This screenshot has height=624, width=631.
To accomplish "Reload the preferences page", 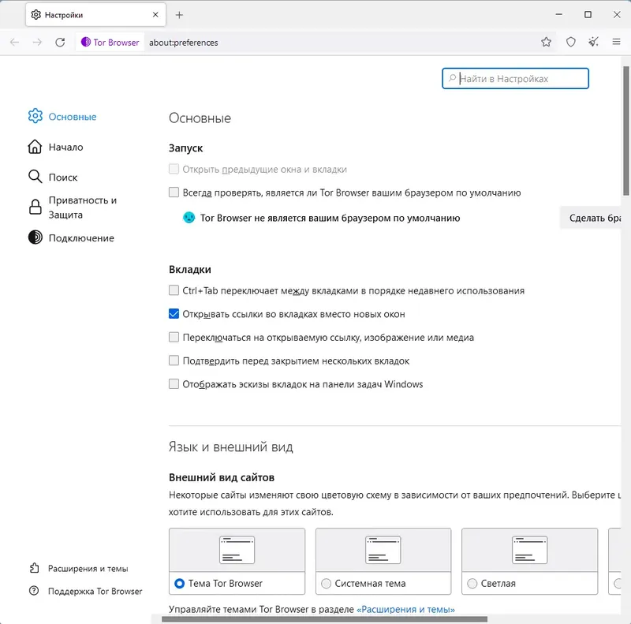I will 61,42.
